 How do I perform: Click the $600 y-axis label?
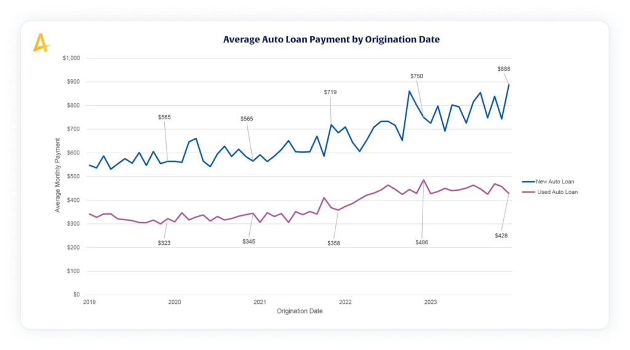73,153
